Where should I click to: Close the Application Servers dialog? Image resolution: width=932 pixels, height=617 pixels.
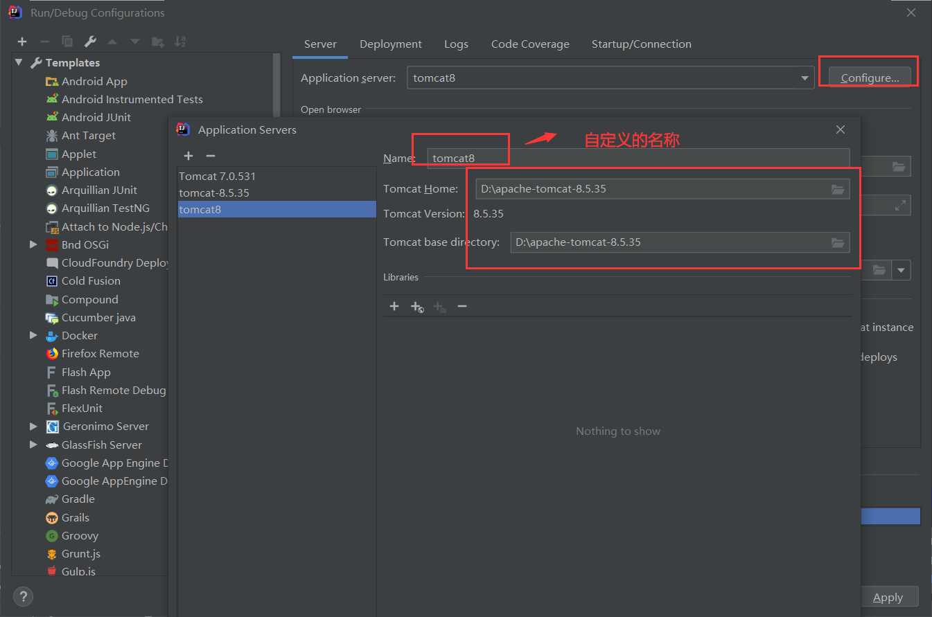[x=841, y=129]
